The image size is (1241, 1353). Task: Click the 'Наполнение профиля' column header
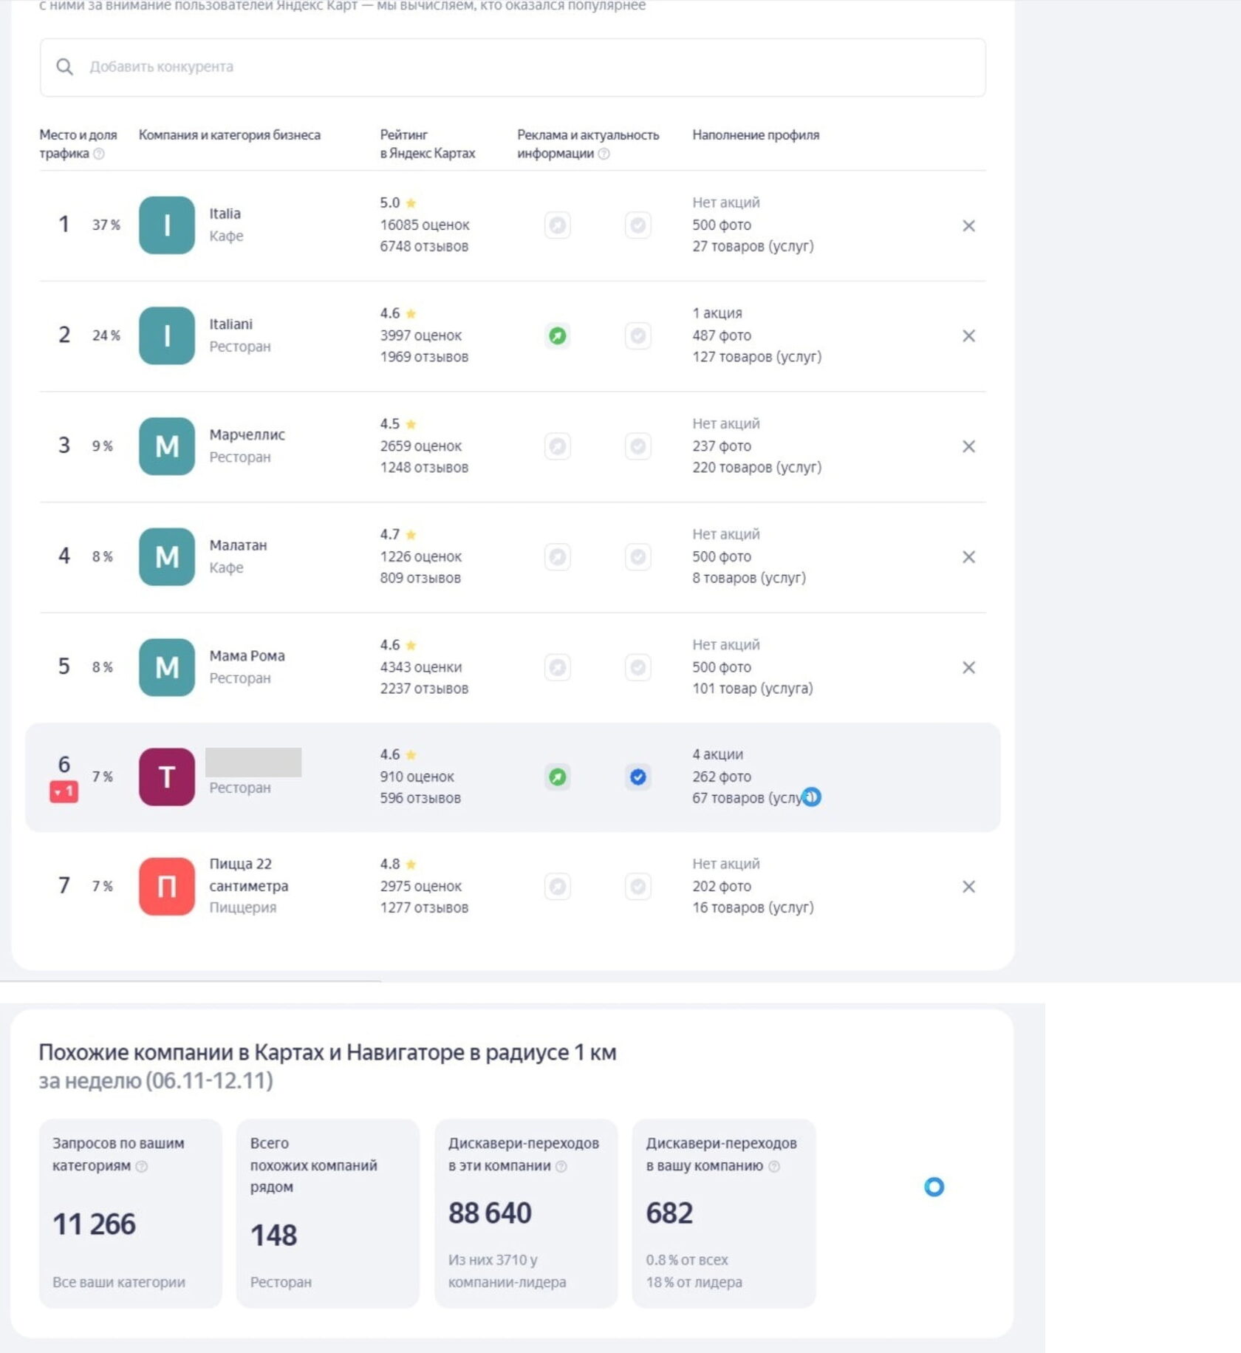756,135
